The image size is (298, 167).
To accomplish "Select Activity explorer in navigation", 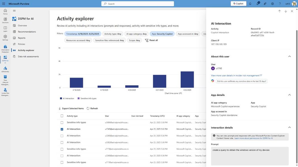I will [x=26, y=50].
